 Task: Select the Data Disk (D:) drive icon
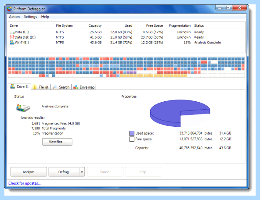(12, 37)
